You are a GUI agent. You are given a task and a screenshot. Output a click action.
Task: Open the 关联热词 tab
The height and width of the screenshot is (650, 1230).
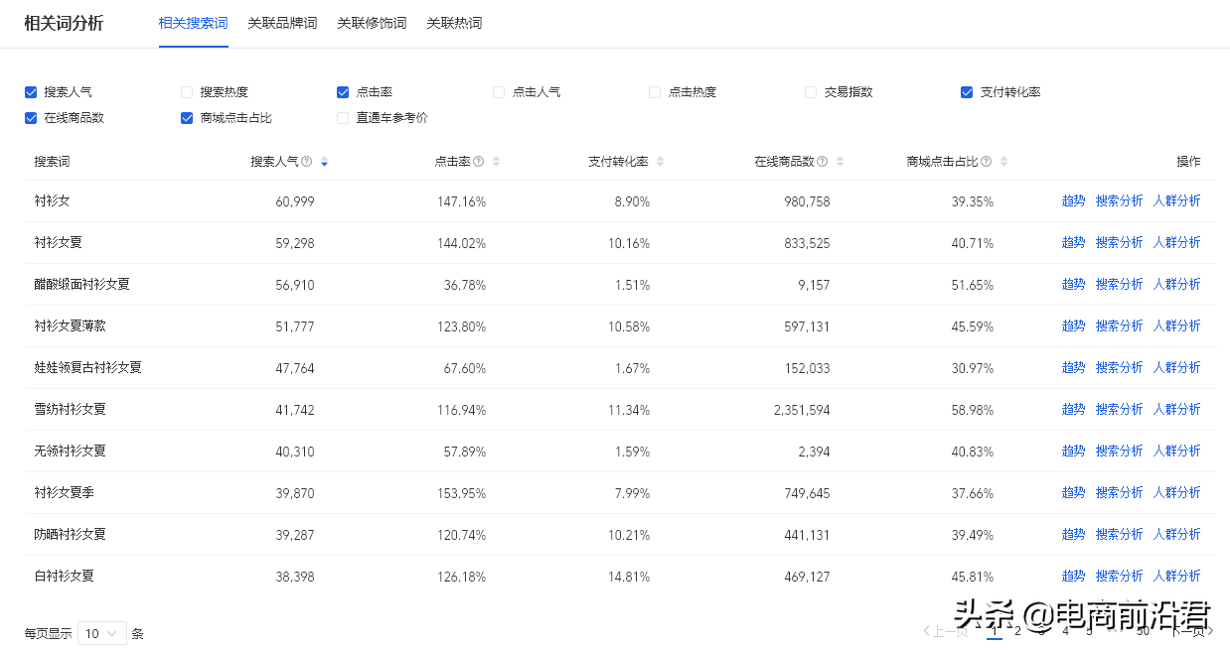pyautogui.click(x=454, y=23)
